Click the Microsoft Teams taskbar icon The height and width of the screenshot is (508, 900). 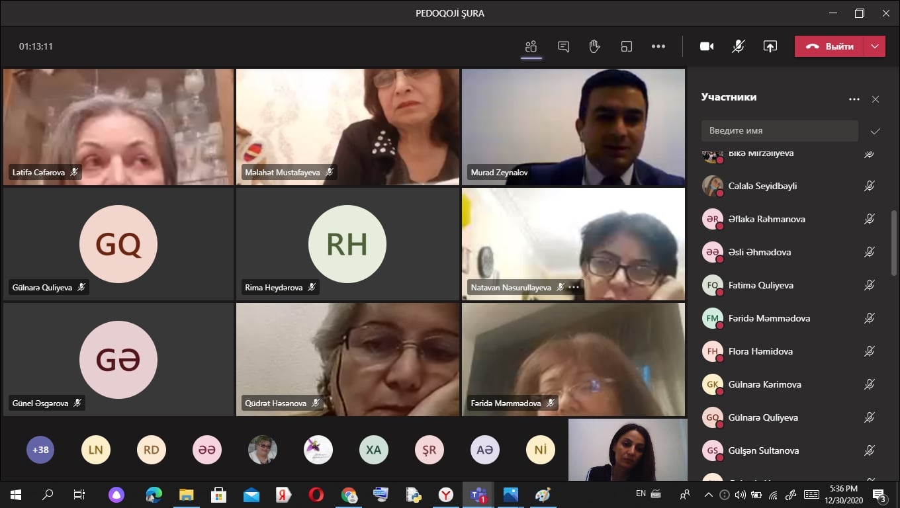point(478,494)
